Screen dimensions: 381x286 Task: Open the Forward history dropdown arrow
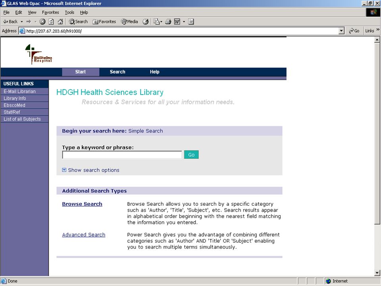[x=35, y=21]
